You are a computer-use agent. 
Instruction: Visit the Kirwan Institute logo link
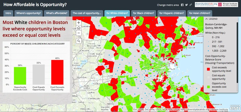(228, 5)
